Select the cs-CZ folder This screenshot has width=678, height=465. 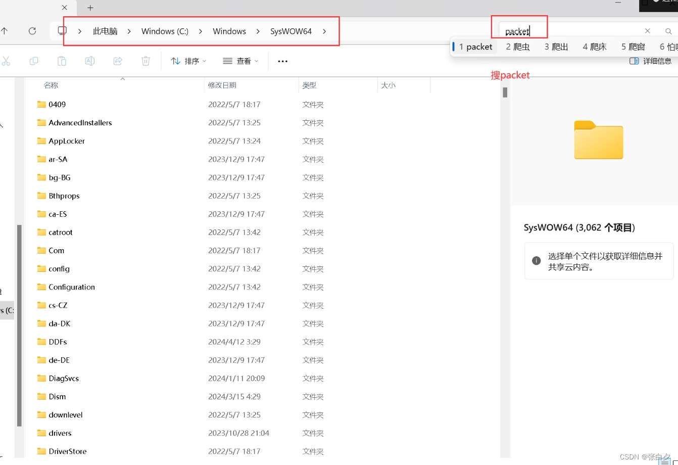point(58,305)
